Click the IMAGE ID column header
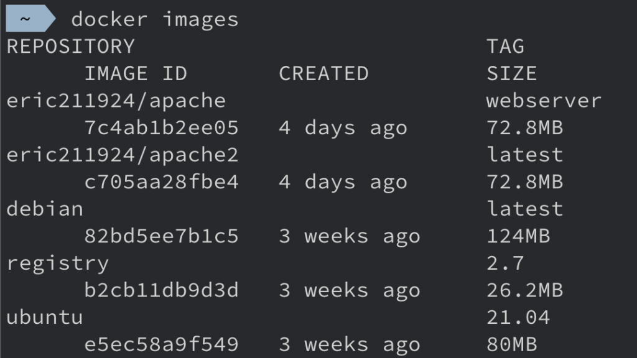Screen dimensions: 637x358 coord(136,73)
